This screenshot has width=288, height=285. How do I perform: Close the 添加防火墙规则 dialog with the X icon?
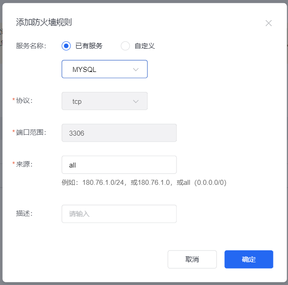click(268, 23)
